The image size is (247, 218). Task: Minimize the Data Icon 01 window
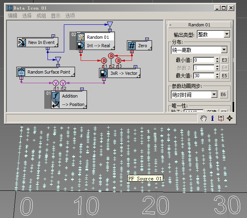[217, 8]
